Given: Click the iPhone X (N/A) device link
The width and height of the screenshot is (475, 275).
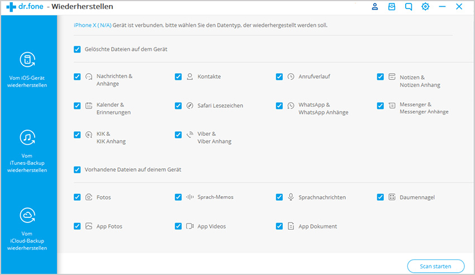Looking at the screenshot, I should (x=92, y=25).
